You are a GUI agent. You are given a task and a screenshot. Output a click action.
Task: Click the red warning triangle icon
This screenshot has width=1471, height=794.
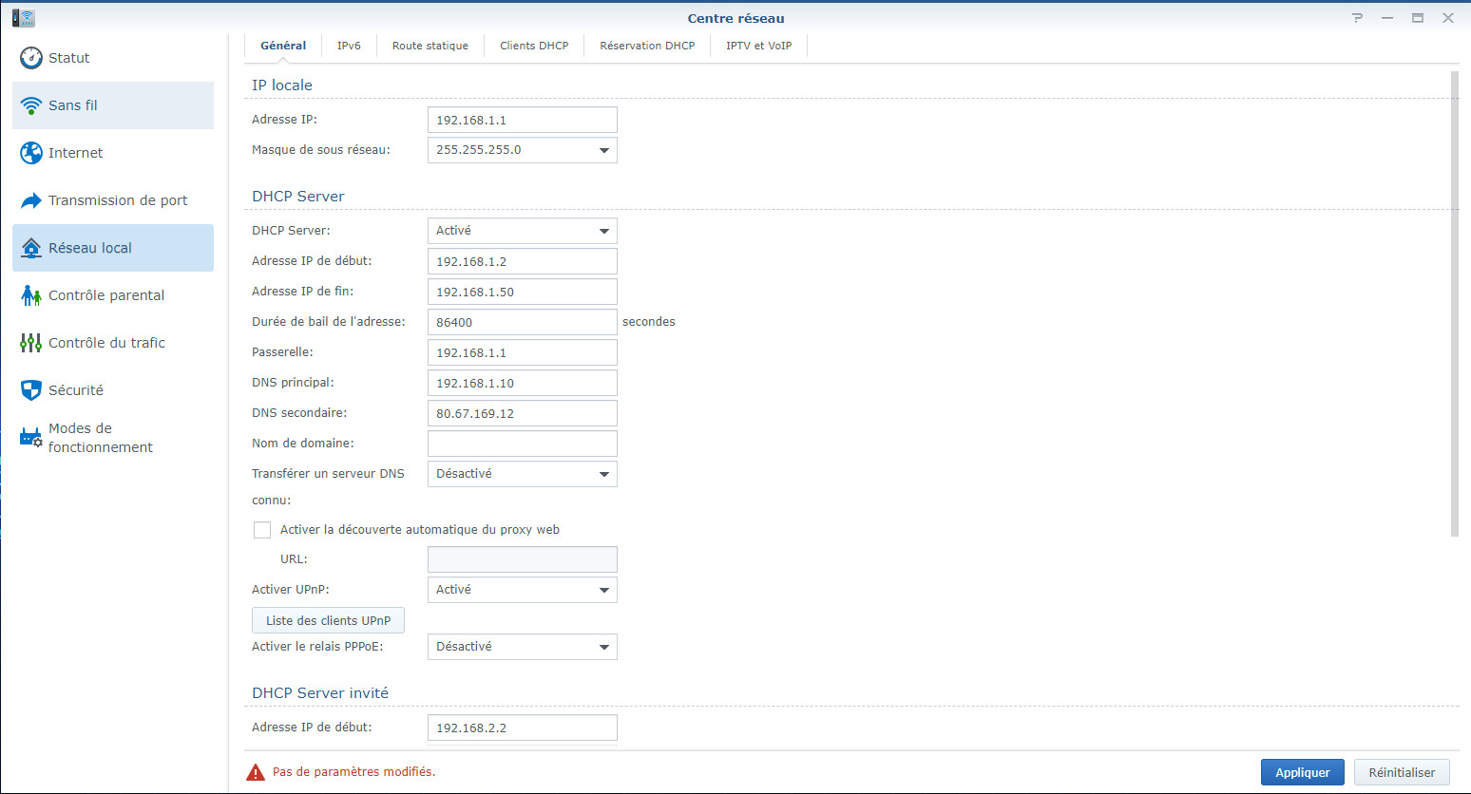(256, 772)
